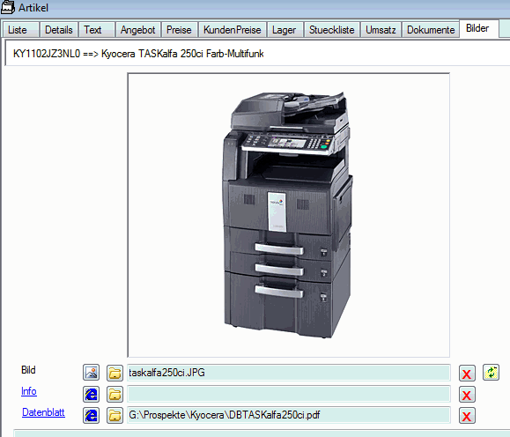Screen dimensions: 510x437
Task: Select the Text tab
Action: pos(97,30)
